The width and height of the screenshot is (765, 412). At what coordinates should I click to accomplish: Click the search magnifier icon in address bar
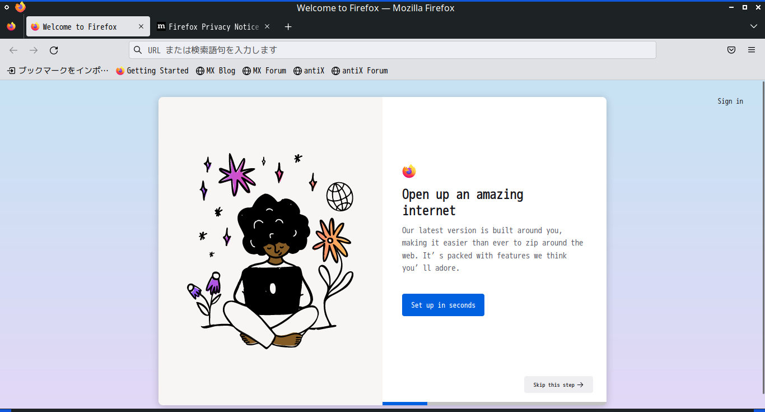pyautogui.click(x=138, y=50)
